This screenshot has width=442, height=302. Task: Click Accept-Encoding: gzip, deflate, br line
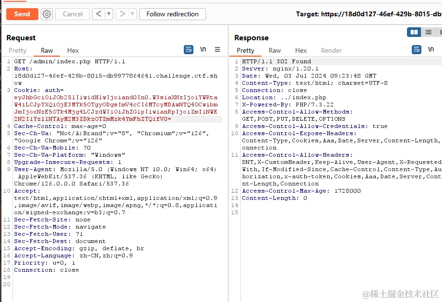(79, 248)
